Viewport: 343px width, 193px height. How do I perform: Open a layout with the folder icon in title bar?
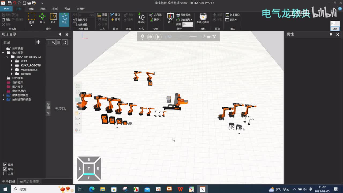(x=29, y=3)
